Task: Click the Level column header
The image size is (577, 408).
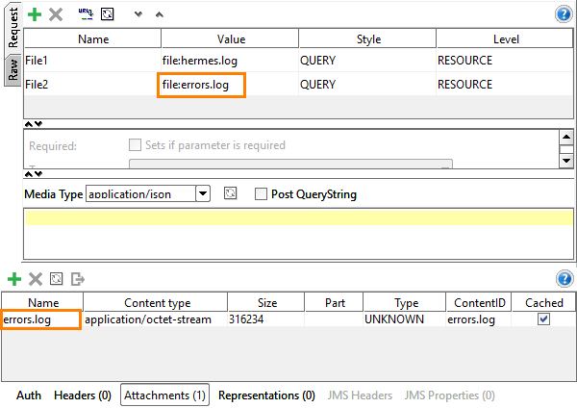Action: pos(505,38)
